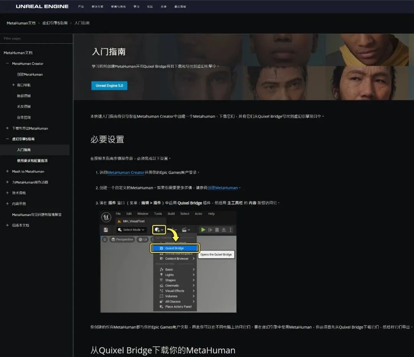This screenshot has height=357, width=414.
Task: Open 身体控制 page in the sidebar
Action: [x=24, y=118]
